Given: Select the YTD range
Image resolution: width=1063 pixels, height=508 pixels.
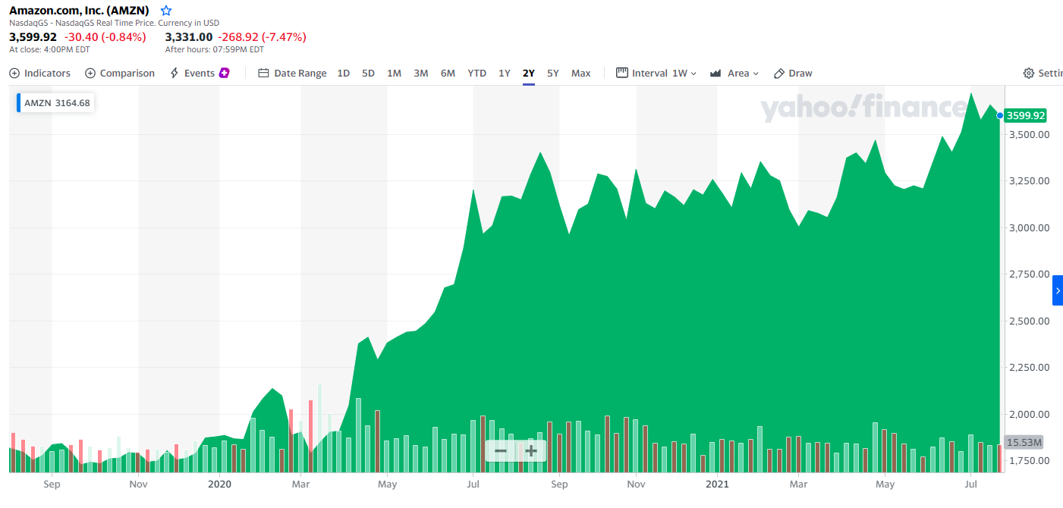Looking at the screenshot, I should pos(476,74).
